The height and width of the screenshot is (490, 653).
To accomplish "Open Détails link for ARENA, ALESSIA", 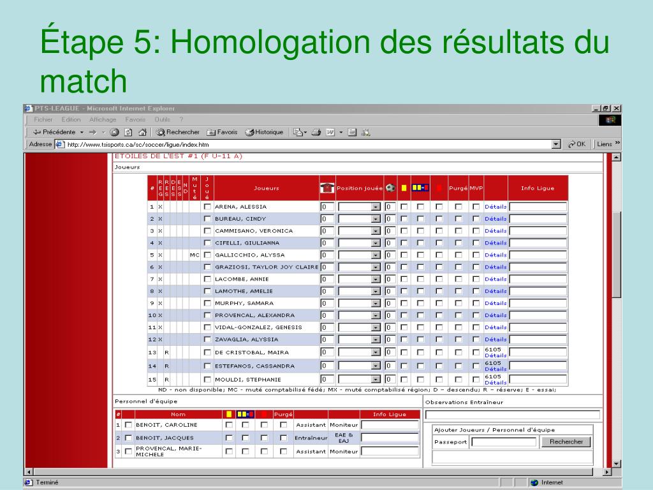I will 495,207.
